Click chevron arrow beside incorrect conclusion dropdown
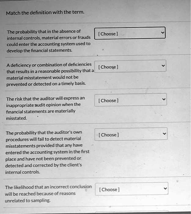Image resolution: width=191 pixels, height=214 pixels. click(165, 189)
